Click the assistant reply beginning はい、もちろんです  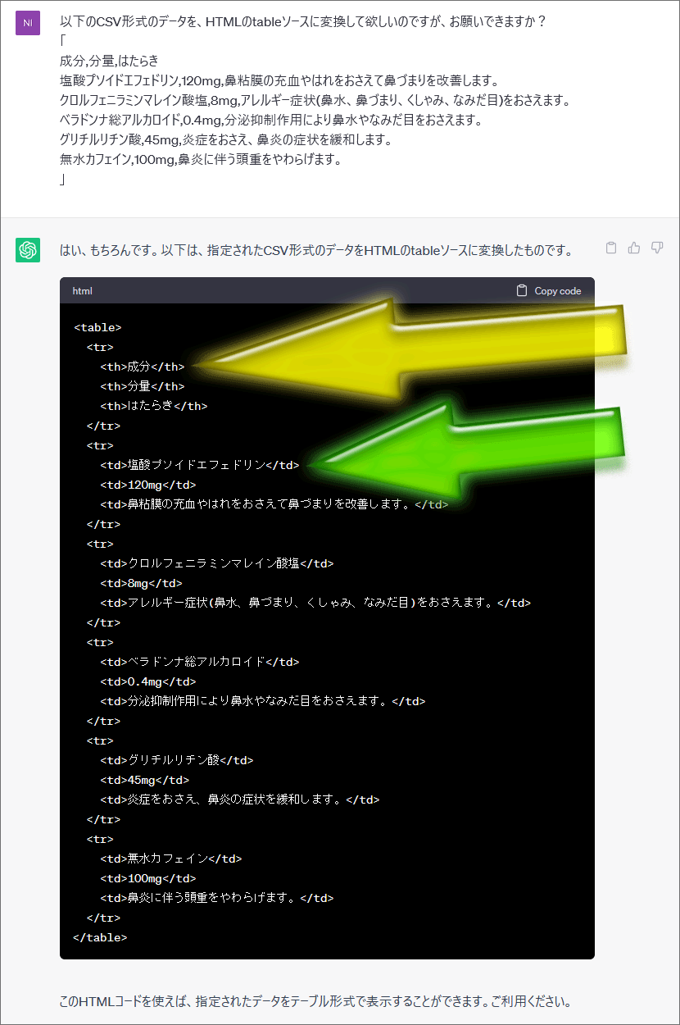pos(316,250)
